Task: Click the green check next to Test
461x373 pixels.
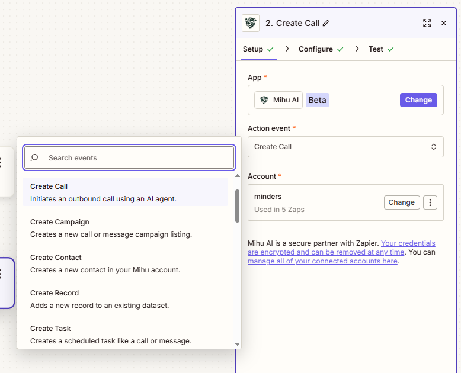Action: (x=390, y=49)
